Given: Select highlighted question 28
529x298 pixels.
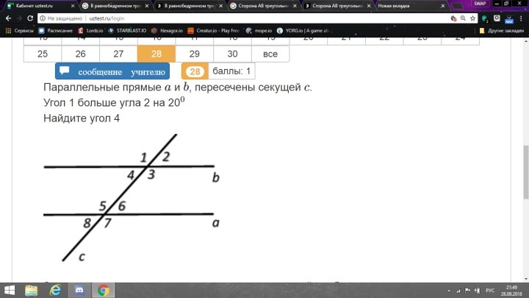Looking at the screenshot, I should (156, 54).
